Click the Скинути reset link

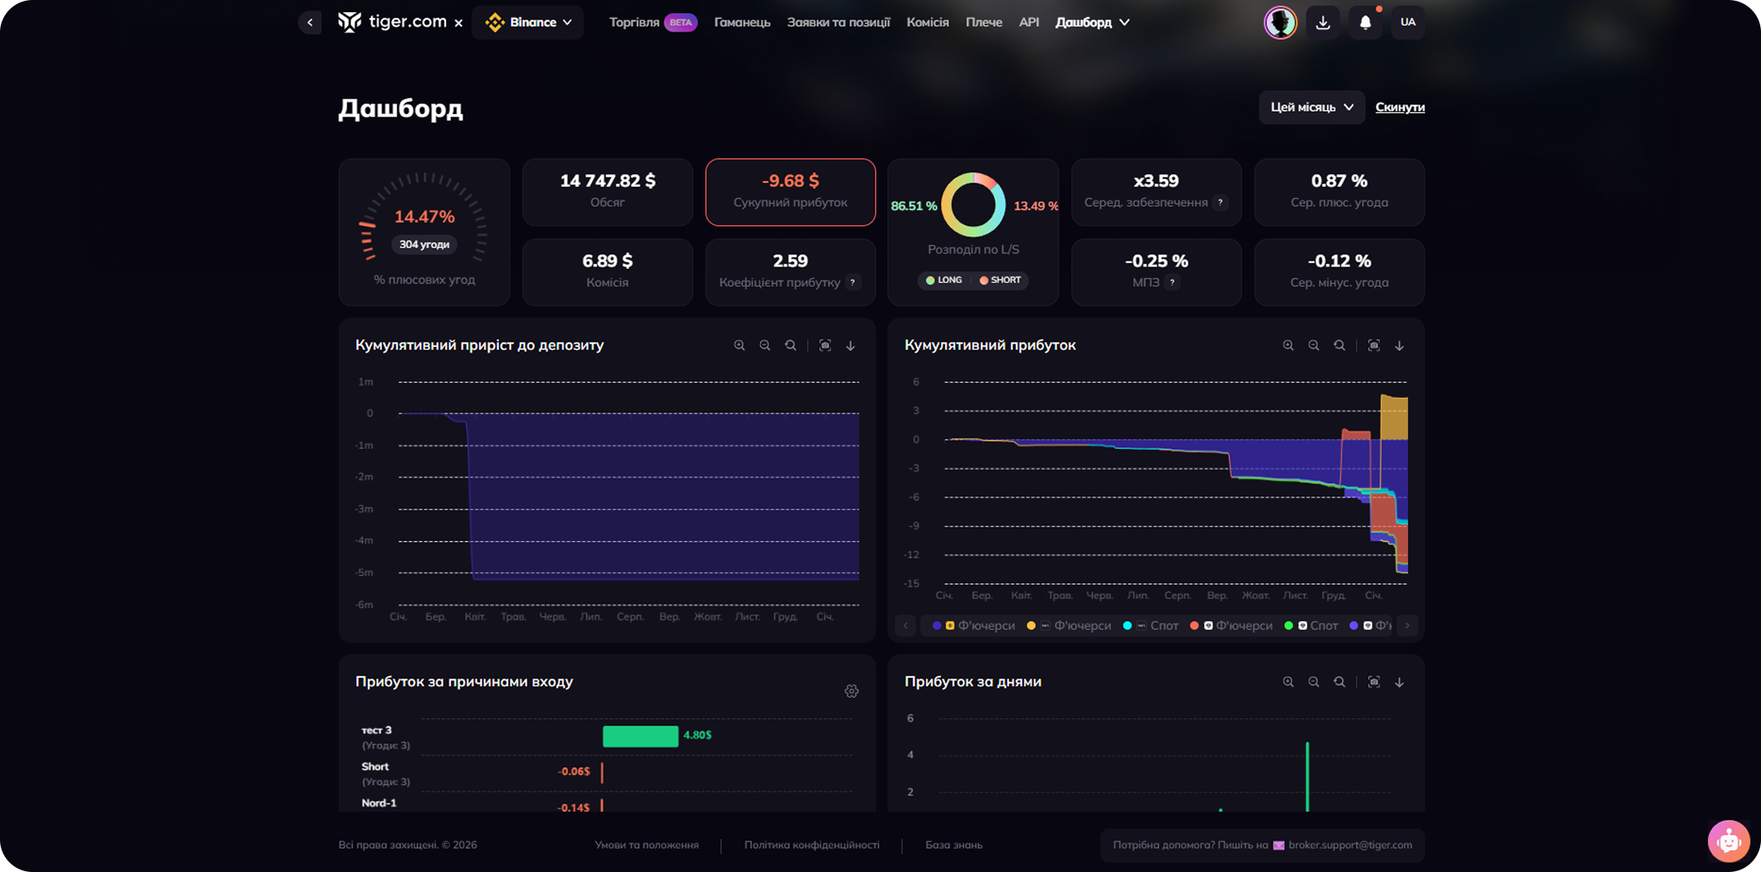click(1400, 108)
